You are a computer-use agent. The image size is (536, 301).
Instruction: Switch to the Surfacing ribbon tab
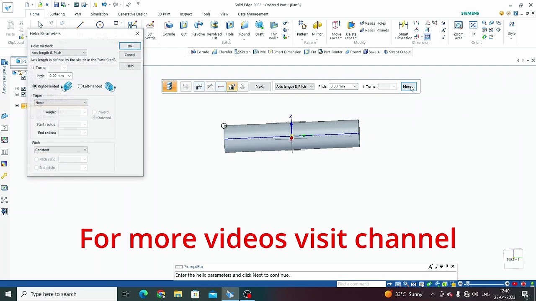point(57,14)
